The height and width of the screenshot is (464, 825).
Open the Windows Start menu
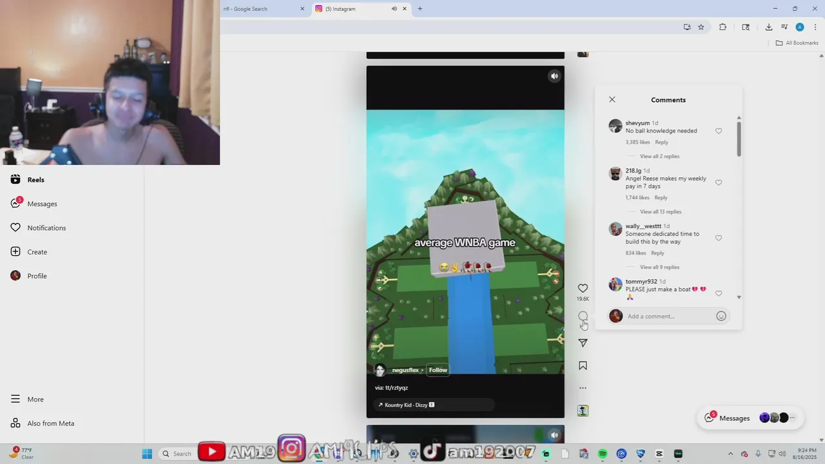coord(147,454)
